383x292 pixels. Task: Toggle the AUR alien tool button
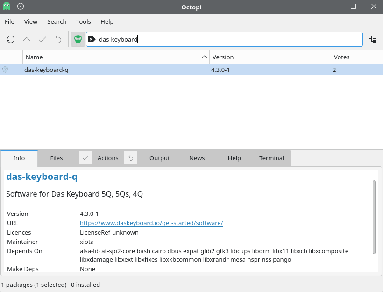click(x=78, y=39)
